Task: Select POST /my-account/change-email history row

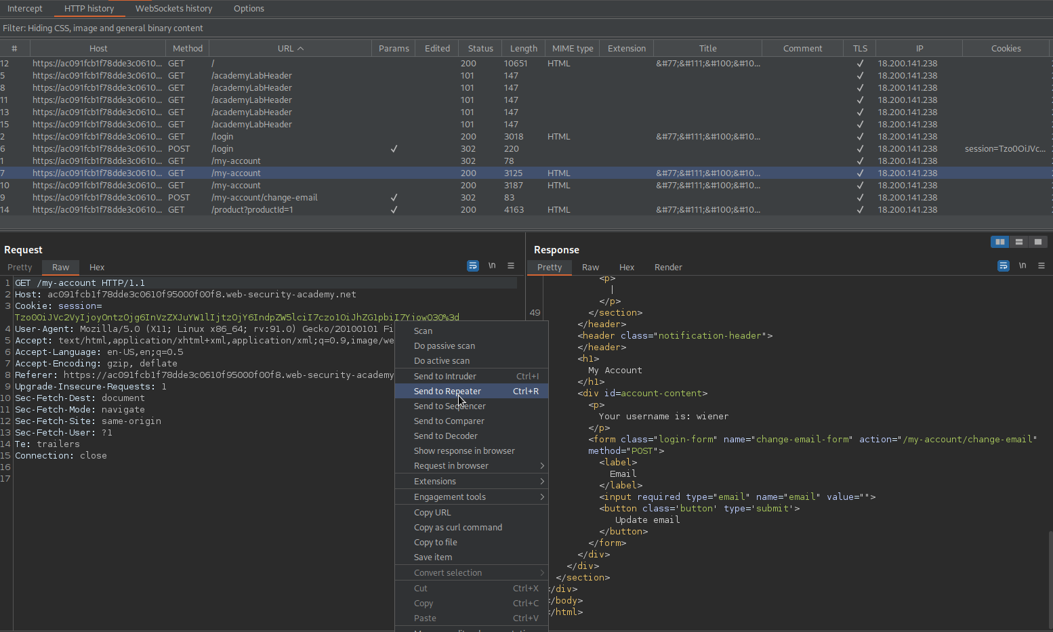Action: coord(526,198)
